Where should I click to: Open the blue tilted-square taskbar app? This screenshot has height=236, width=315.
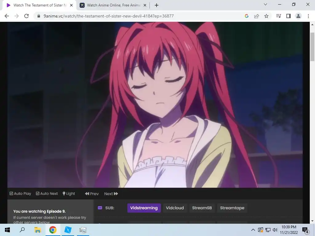[68, 230]
